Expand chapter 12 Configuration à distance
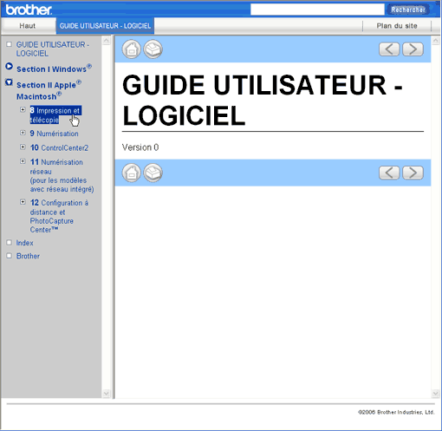 click(23, 202)
